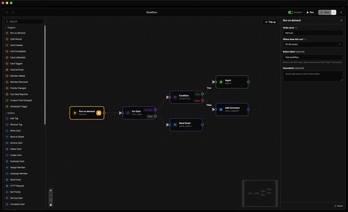
Task: Select Scheduled Trigger icon
Action: [7, 107]
